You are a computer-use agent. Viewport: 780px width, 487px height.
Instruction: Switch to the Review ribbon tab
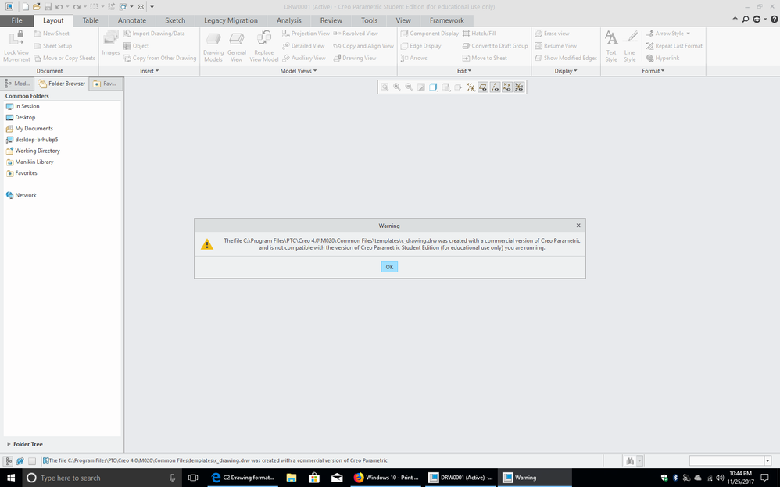coord(331,20)
